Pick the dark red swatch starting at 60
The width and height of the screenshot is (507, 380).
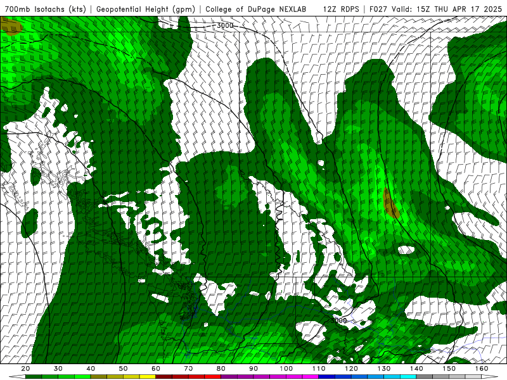coord(164,376)
